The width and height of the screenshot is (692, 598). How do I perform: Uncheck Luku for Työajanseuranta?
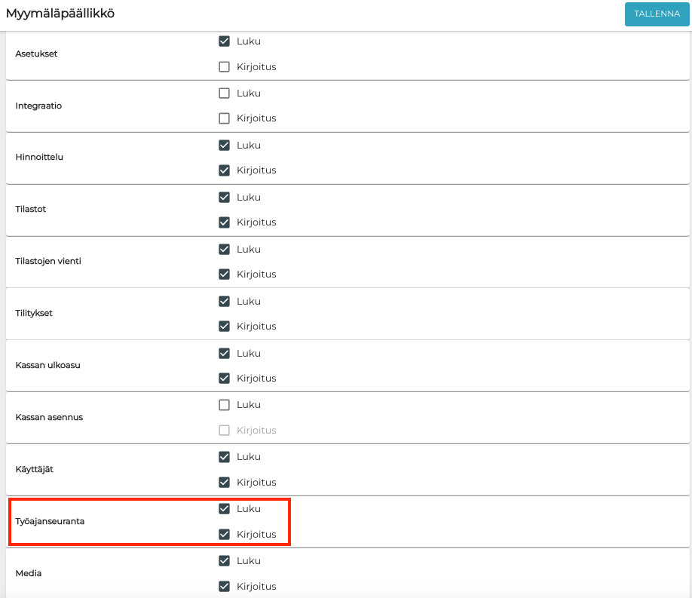[224, 509]
